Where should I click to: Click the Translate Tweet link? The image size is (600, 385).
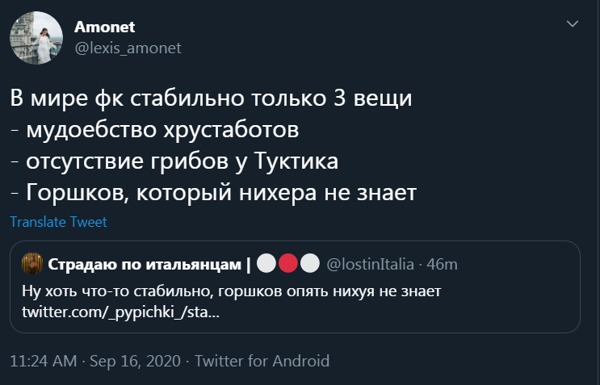[58, 222]
